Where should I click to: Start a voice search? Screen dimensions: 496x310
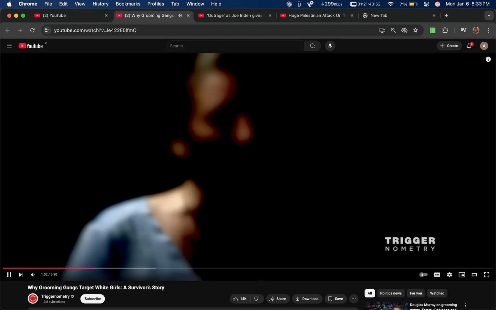330,46
